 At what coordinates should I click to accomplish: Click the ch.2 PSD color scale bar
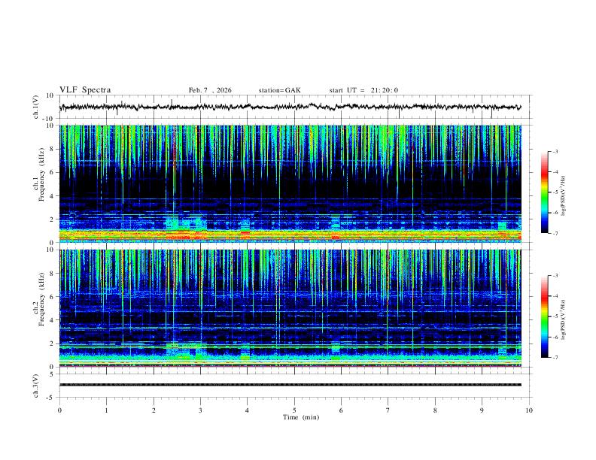[x=544, y=316]
